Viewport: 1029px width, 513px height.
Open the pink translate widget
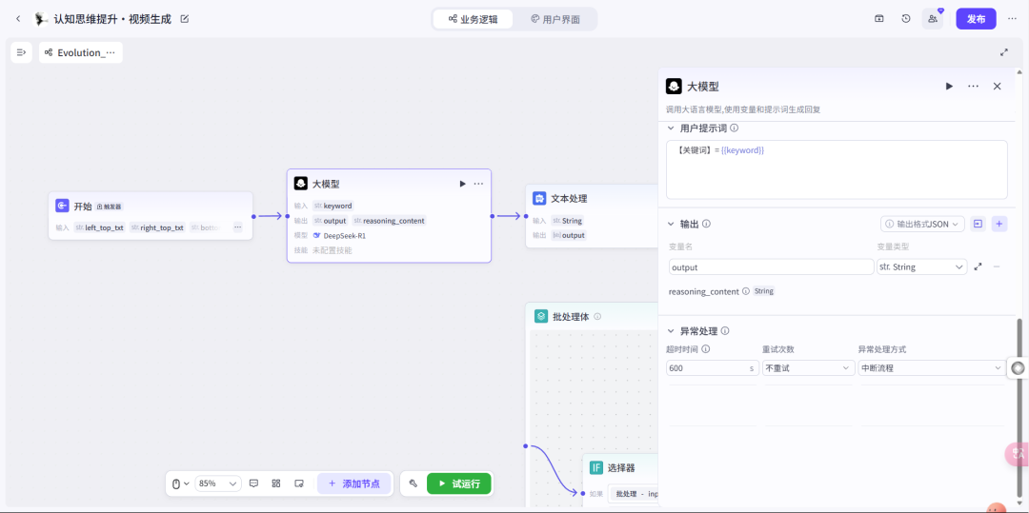(x=1018, y=453)
